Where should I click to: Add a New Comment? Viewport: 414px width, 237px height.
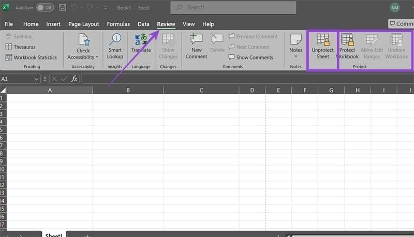coord(196,46)
